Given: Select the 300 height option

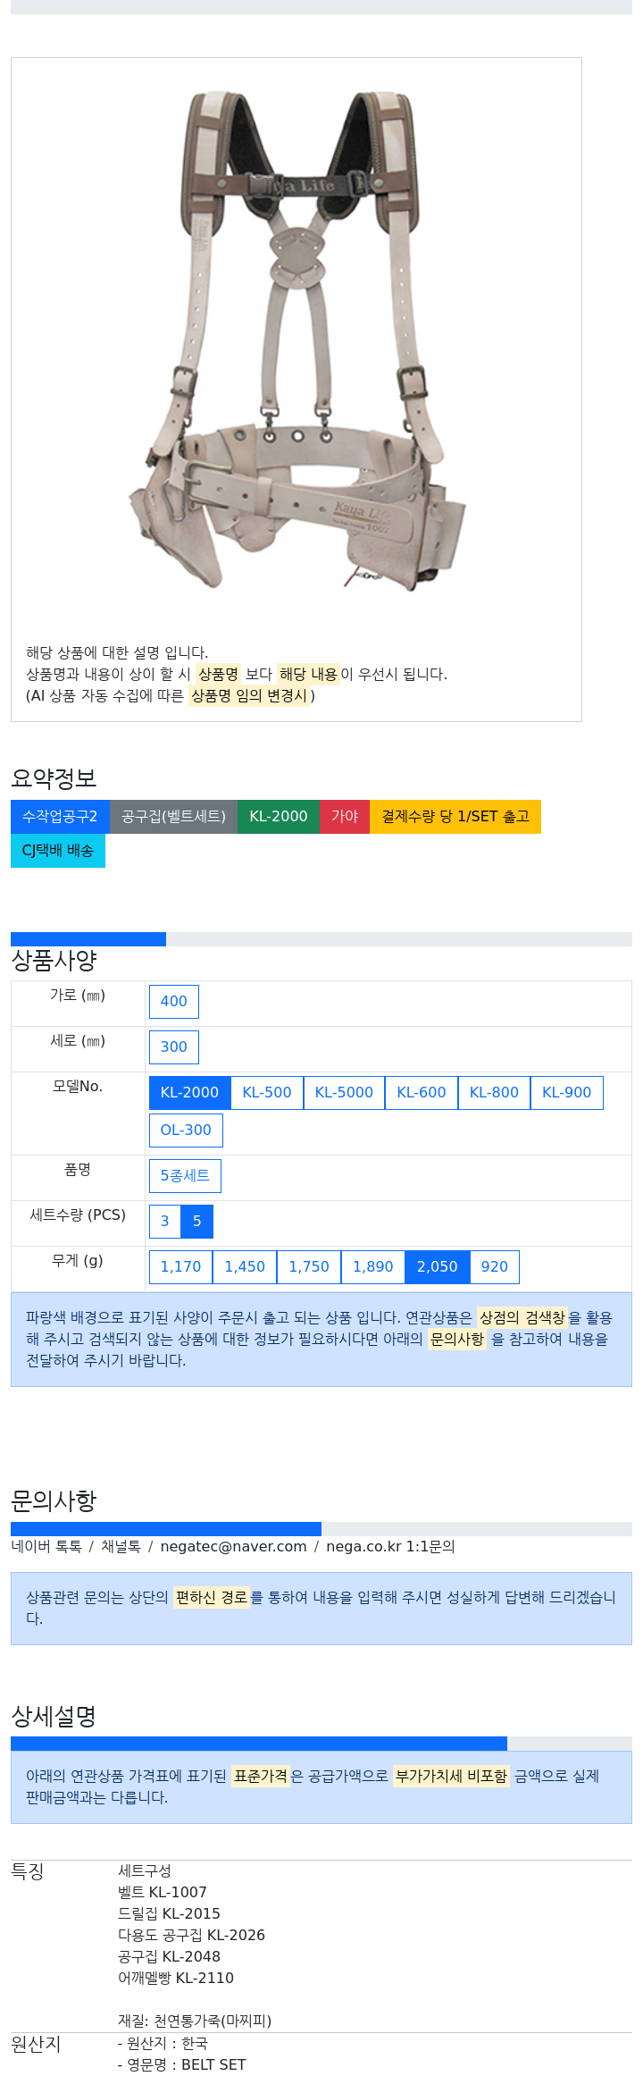Looking at the screenshot, I should point(174,1047).
